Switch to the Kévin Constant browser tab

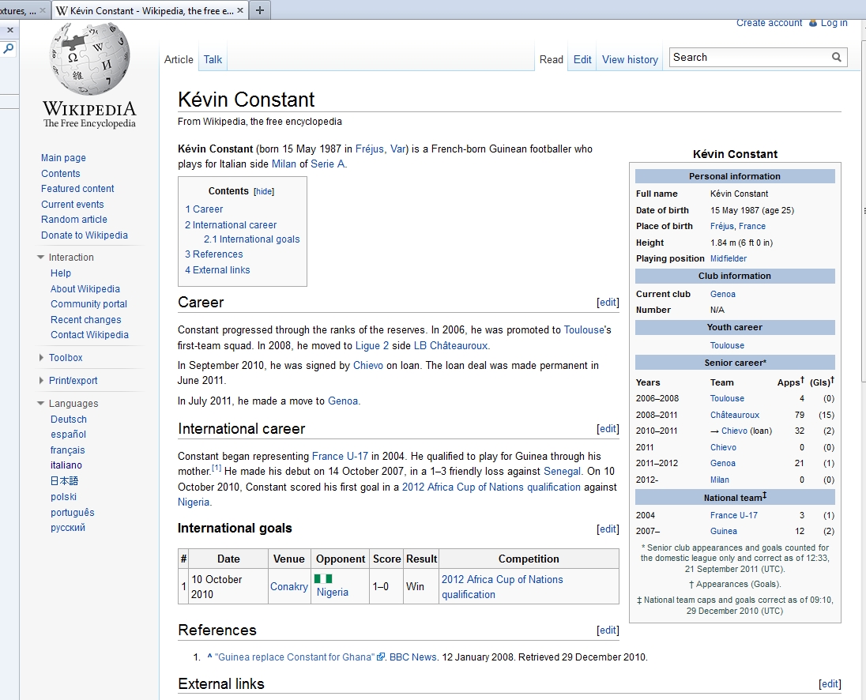[150, 10]
